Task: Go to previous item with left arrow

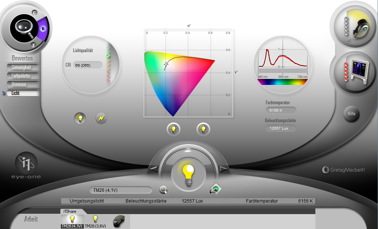Action: (x=154, y=169)
